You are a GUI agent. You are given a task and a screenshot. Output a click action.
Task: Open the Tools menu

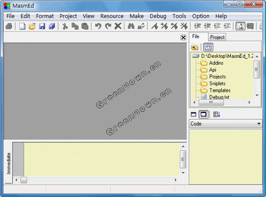tap(179, 16)
